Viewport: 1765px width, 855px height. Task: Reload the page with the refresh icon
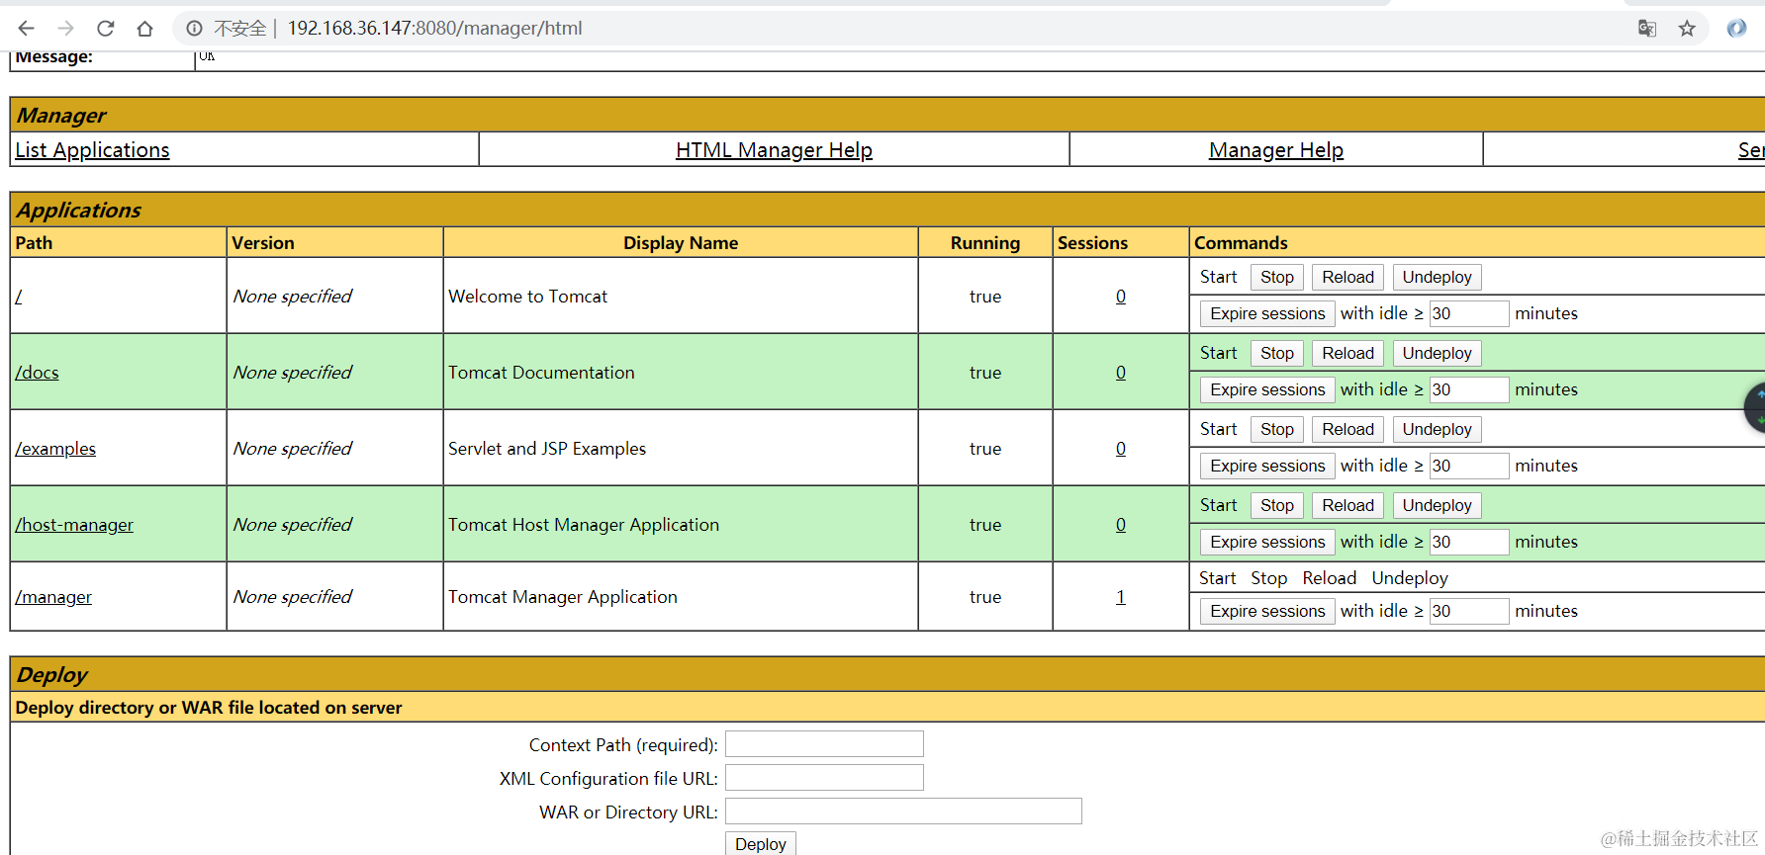[105, 28]
